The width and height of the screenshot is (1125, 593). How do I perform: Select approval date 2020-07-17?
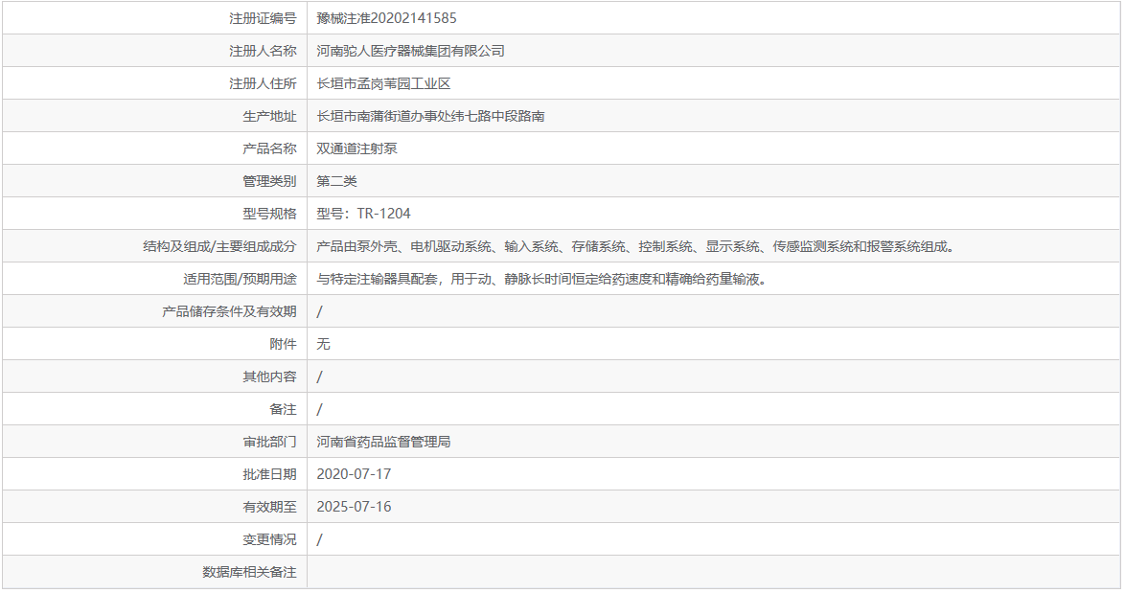pos(354,474)
